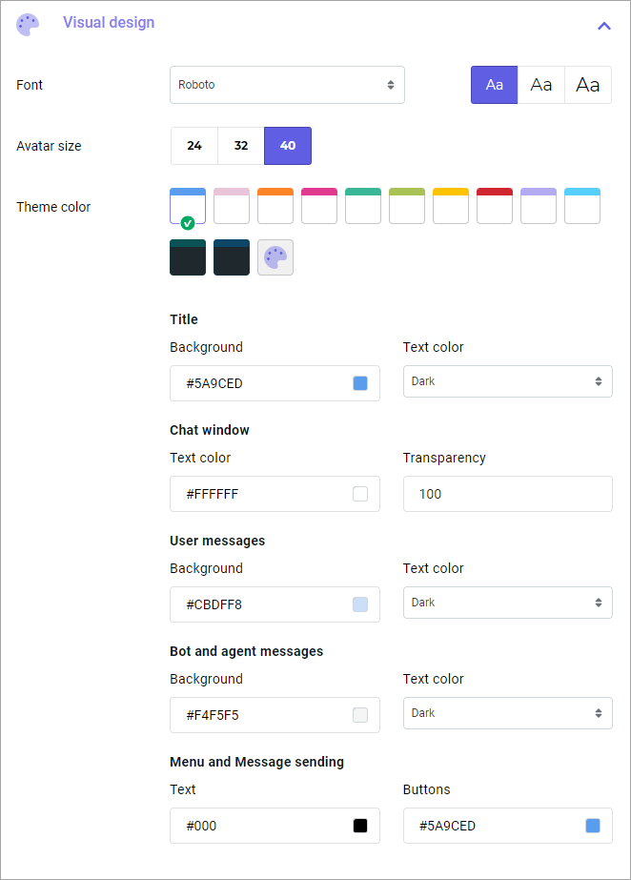Click the green checkmark on the blue theme
The image size is (631, 880).
pos(188,222)
